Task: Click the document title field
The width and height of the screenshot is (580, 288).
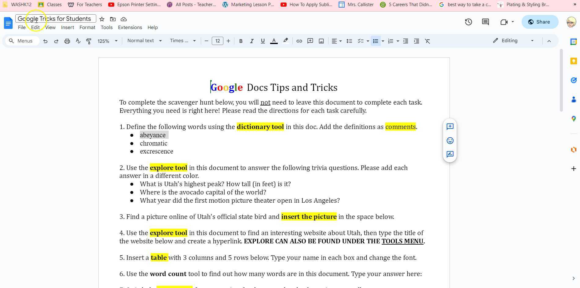Action: pos(54,19)
